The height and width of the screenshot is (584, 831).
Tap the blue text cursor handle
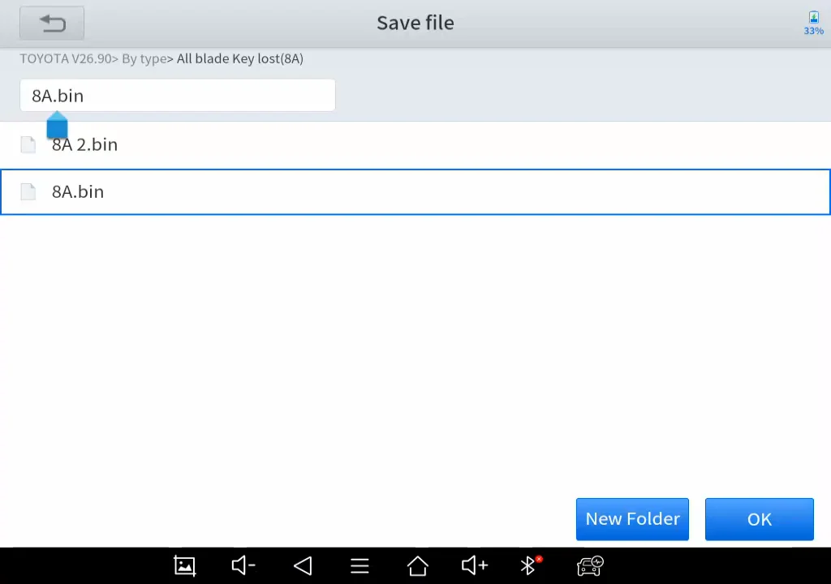coord(58,125)
